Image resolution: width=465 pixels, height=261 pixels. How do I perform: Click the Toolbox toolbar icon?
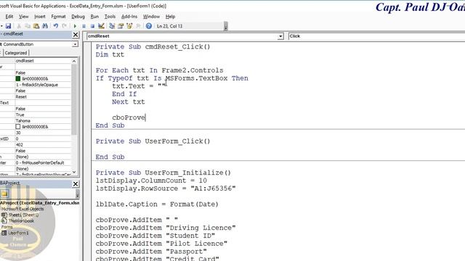138,26
